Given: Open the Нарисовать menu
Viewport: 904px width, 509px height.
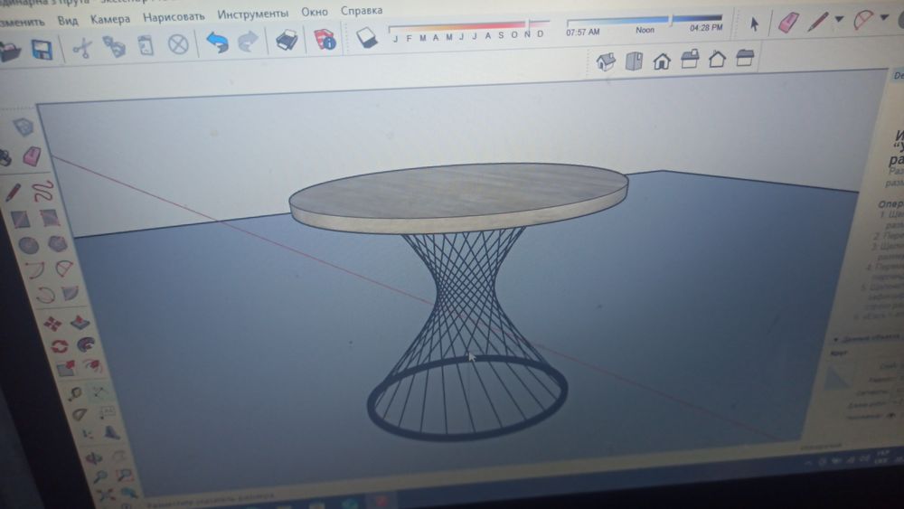Looking at the screenshot, I should (174, 16).
